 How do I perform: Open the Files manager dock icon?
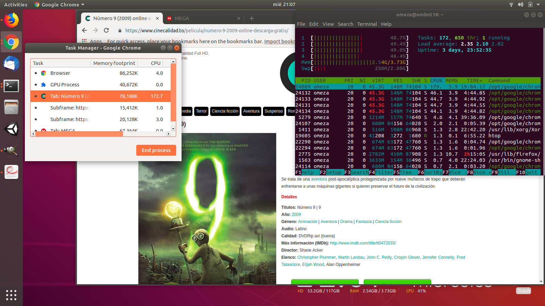(x=11, y=107)
